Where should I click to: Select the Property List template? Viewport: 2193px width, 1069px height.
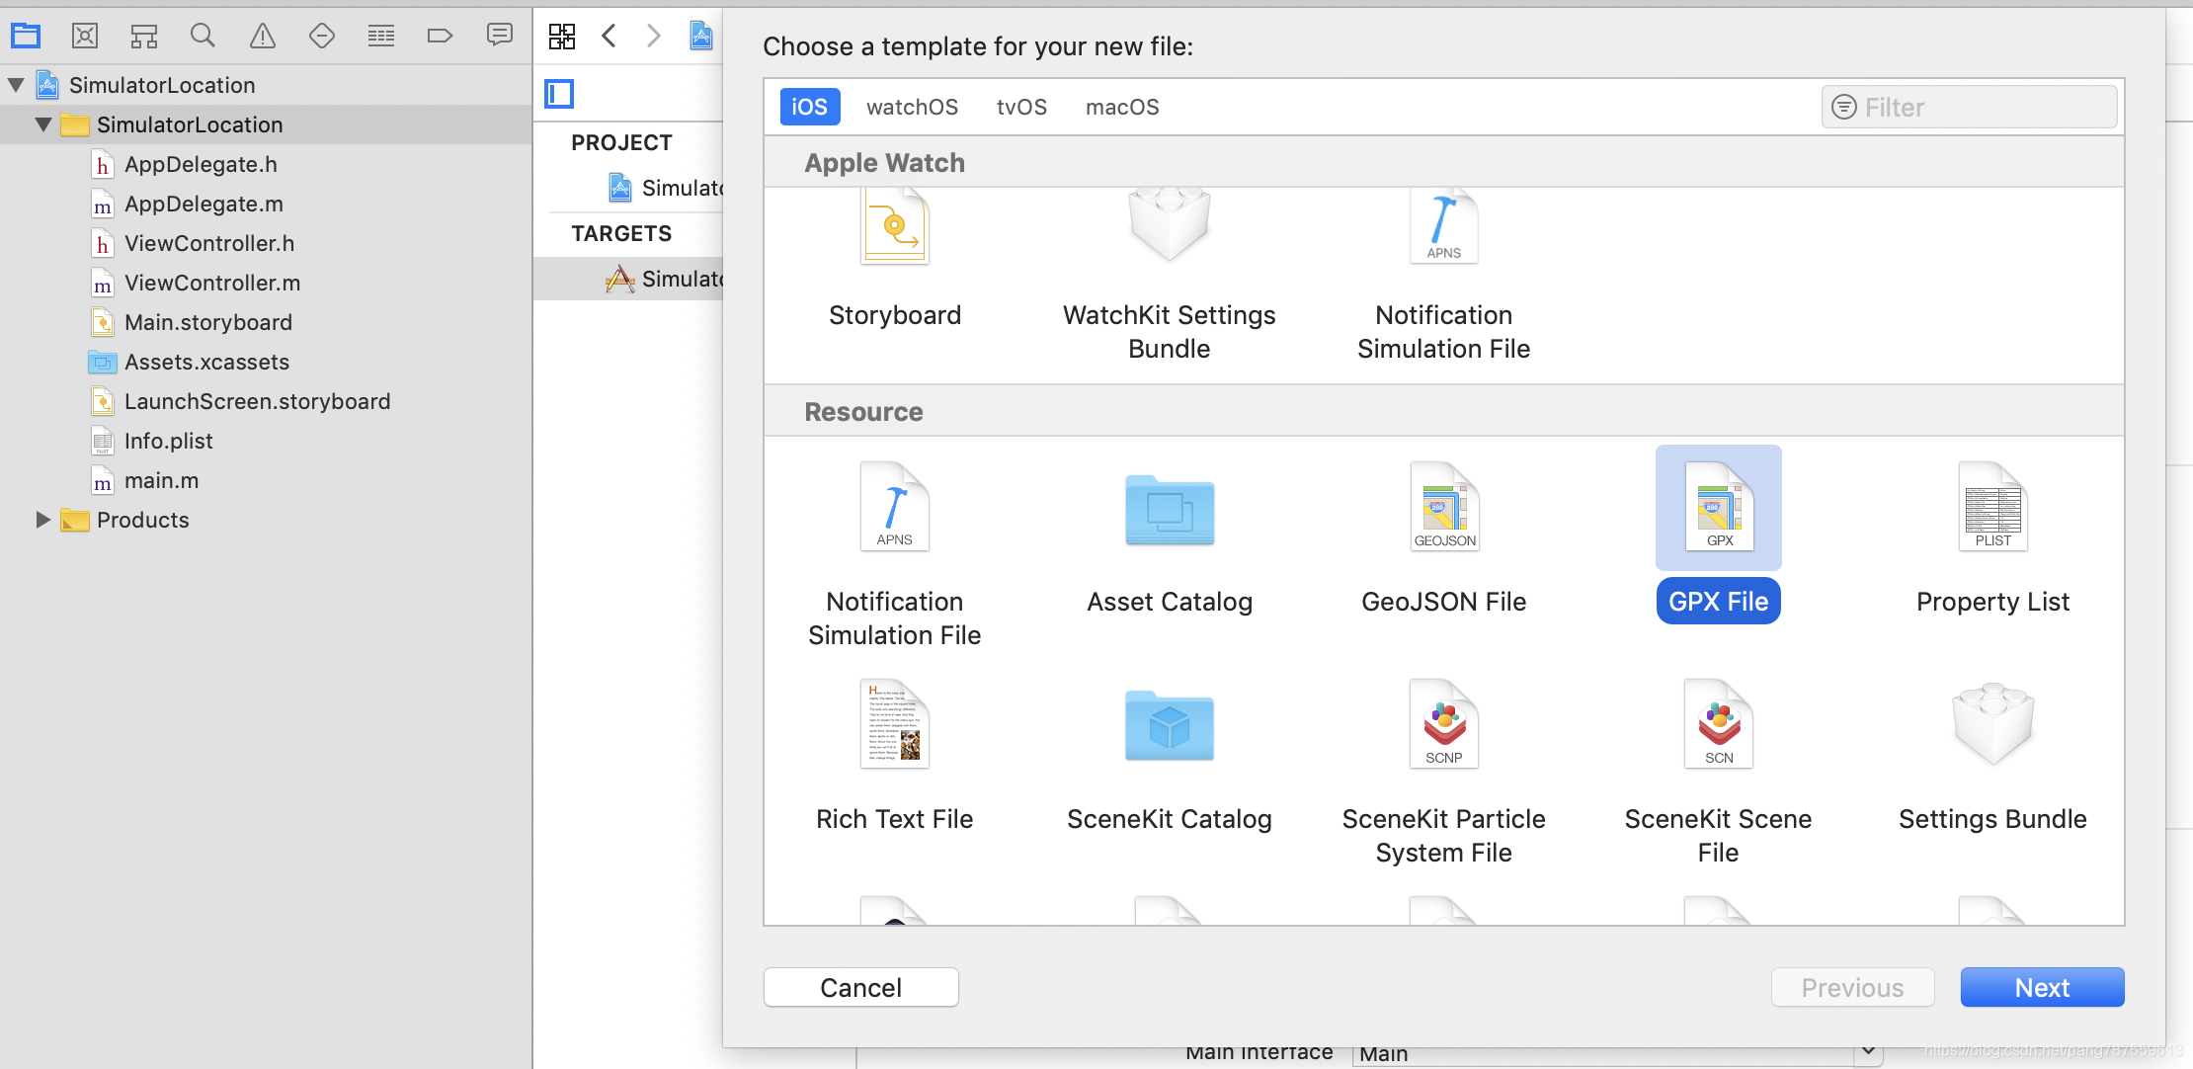1993,538
